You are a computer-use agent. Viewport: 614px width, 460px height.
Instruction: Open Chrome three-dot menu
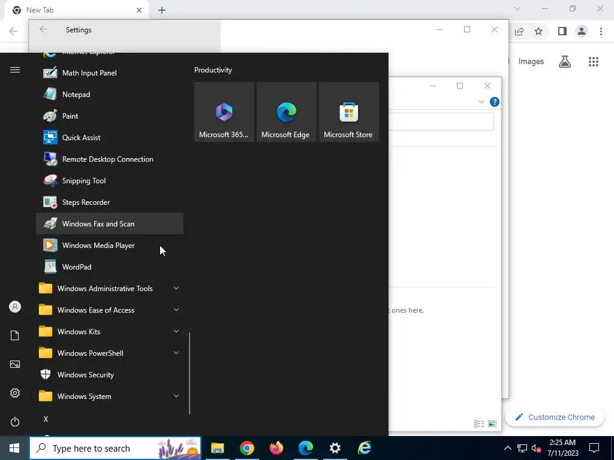(x=601, y=31)
